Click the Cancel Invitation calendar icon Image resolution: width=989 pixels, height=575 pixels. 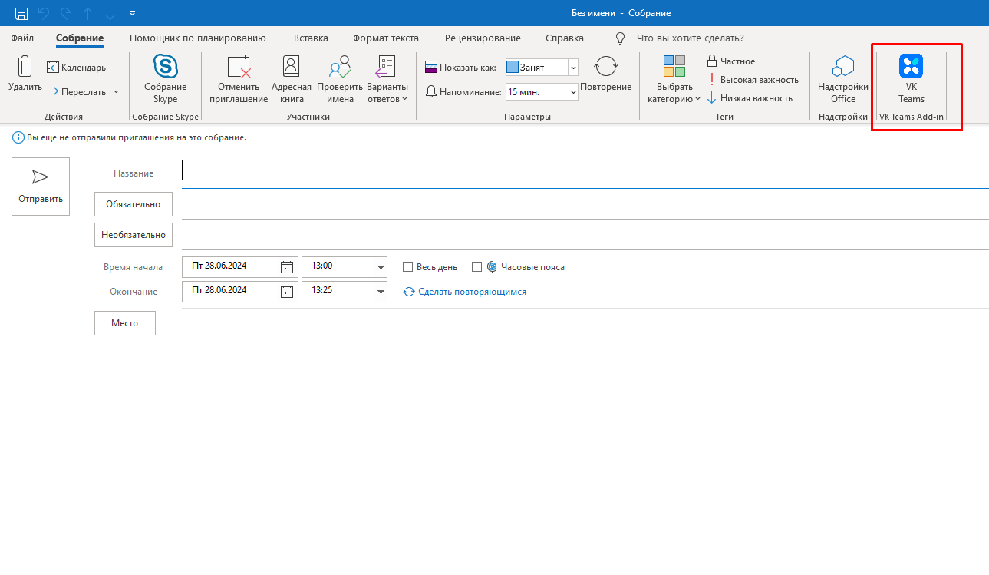pyautogui.click(x=239, y=68)
